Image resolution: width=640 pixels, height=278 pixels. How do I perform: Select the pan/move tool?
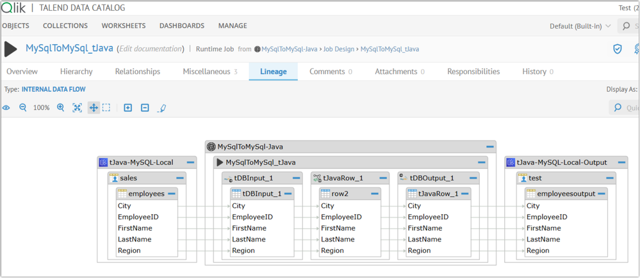(94, 108)
